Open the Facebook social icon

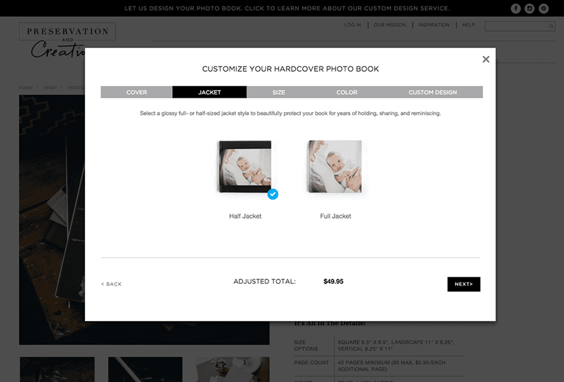click(x=515, y=8)
